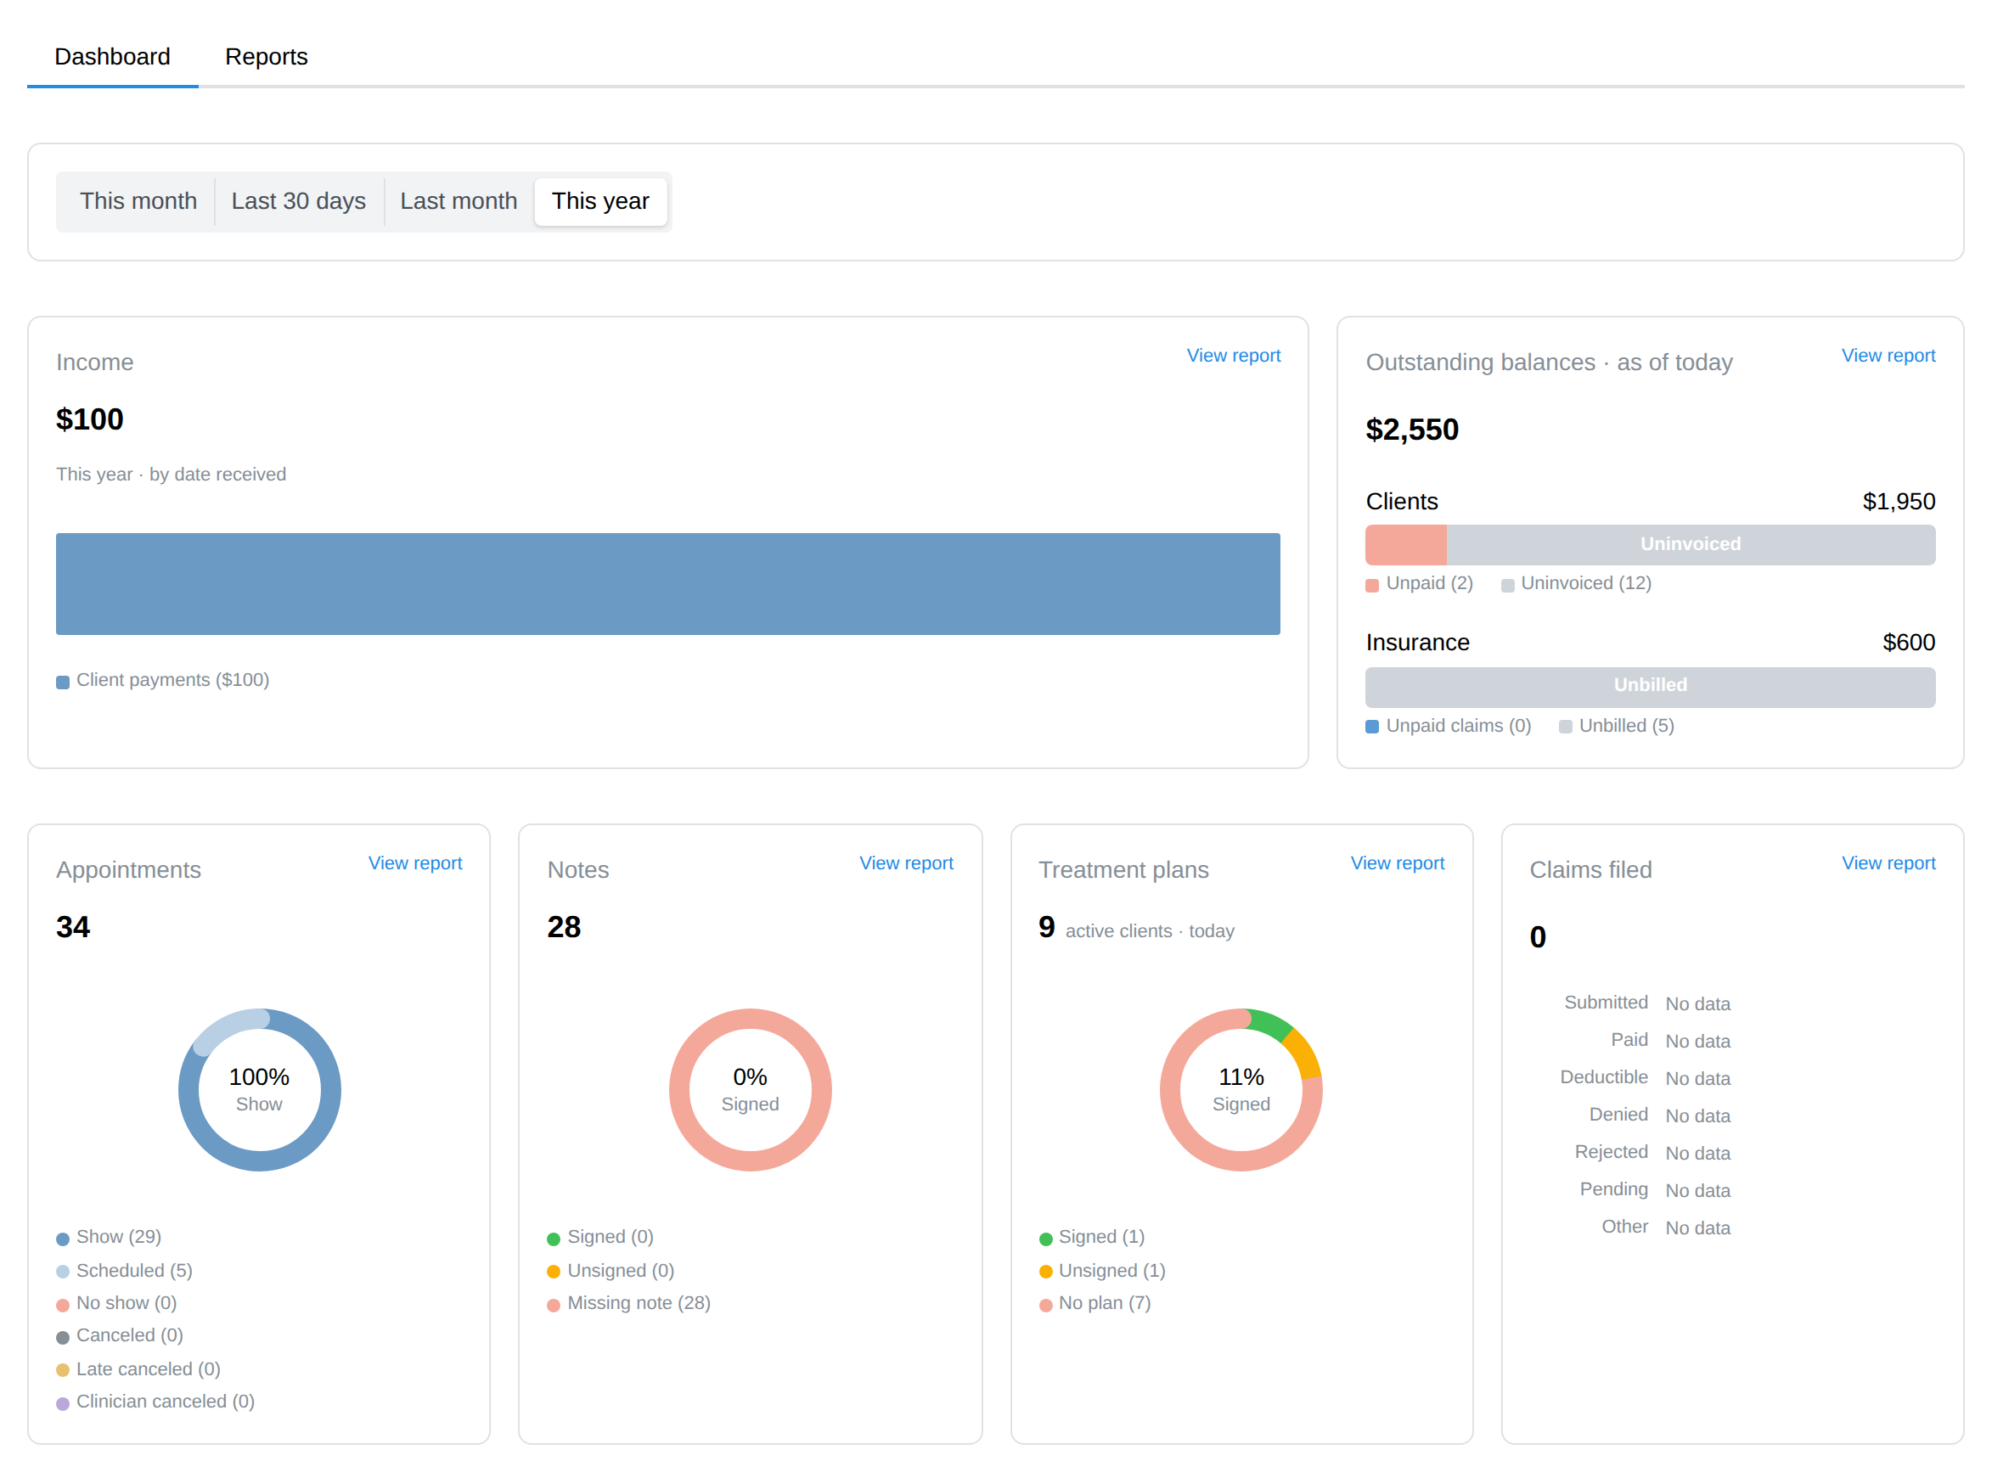Click the blue Client payments income bar
Viewport: 1992px width, 1472px height.
667,584
